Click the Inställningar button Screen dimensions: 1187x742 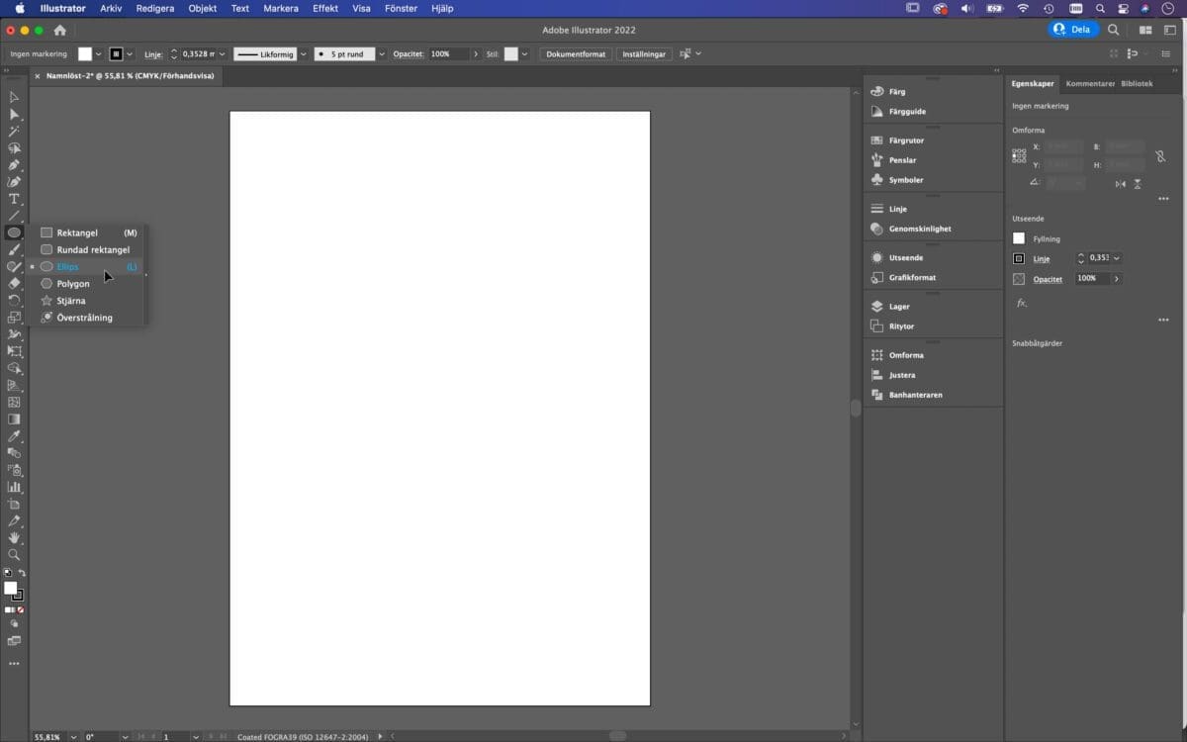point(644,54)
